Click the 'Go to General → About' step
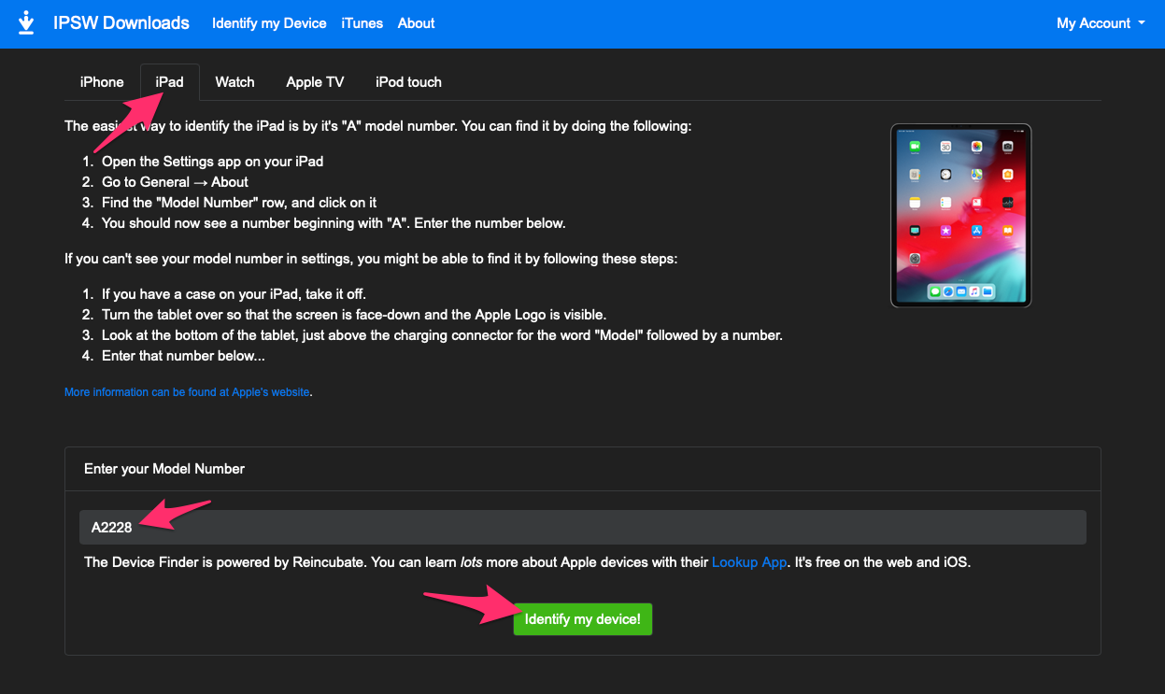 coord(176,182)
